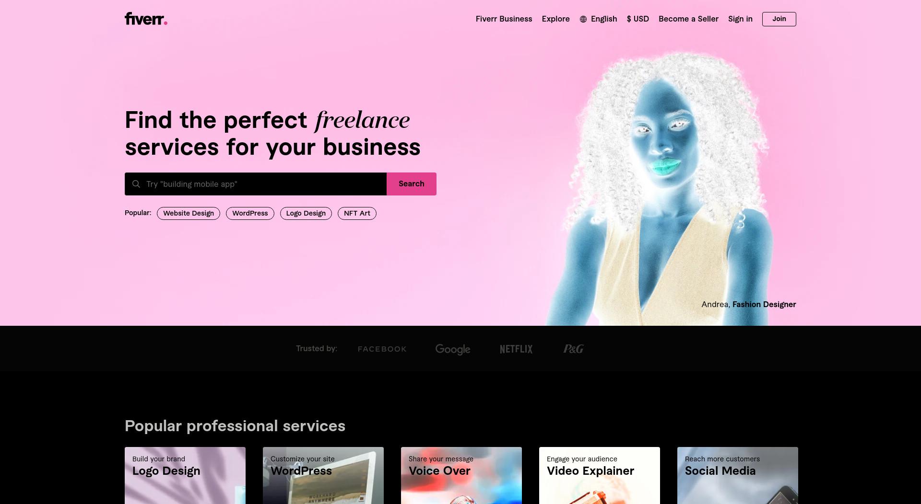
Task: Click the Google trusted-by logo
Action: pos(453,349)
